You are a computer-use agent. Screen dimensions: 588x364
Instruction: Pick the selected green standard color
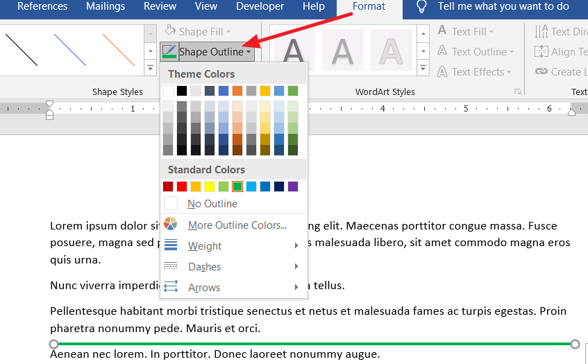237,186
